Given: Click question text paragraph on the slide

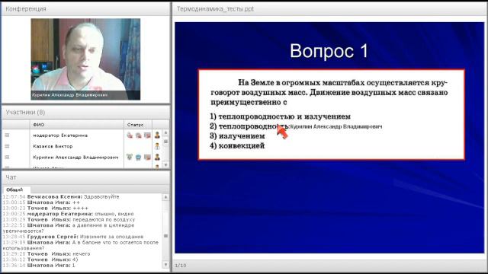Looking at the screenshot, I should (x=329, y=92).
